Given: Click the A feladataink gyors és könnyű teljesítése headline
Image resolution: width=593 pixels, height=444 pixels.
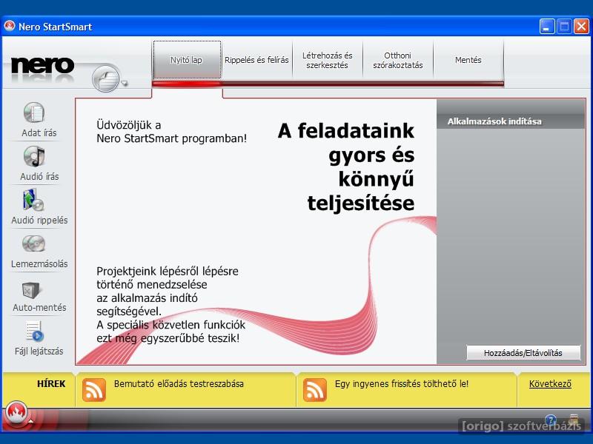Looking at the screenshot, I should pos(346,167).
